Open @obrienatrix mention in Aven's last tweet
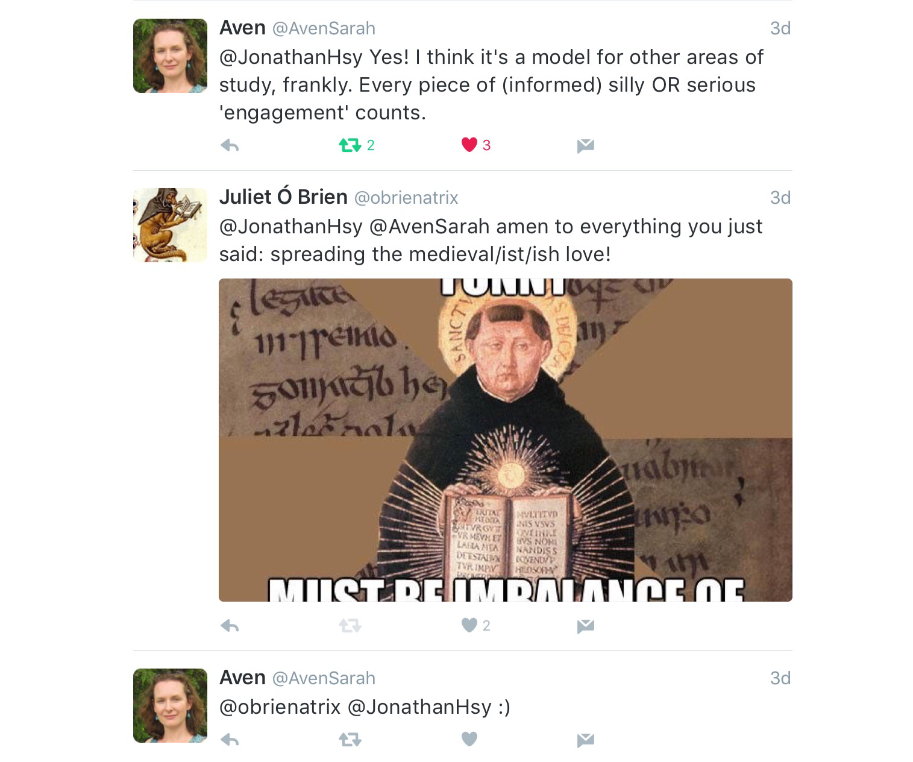Image resolution: width=913 pixels, height=762 pixels. [x=280, y=707]
